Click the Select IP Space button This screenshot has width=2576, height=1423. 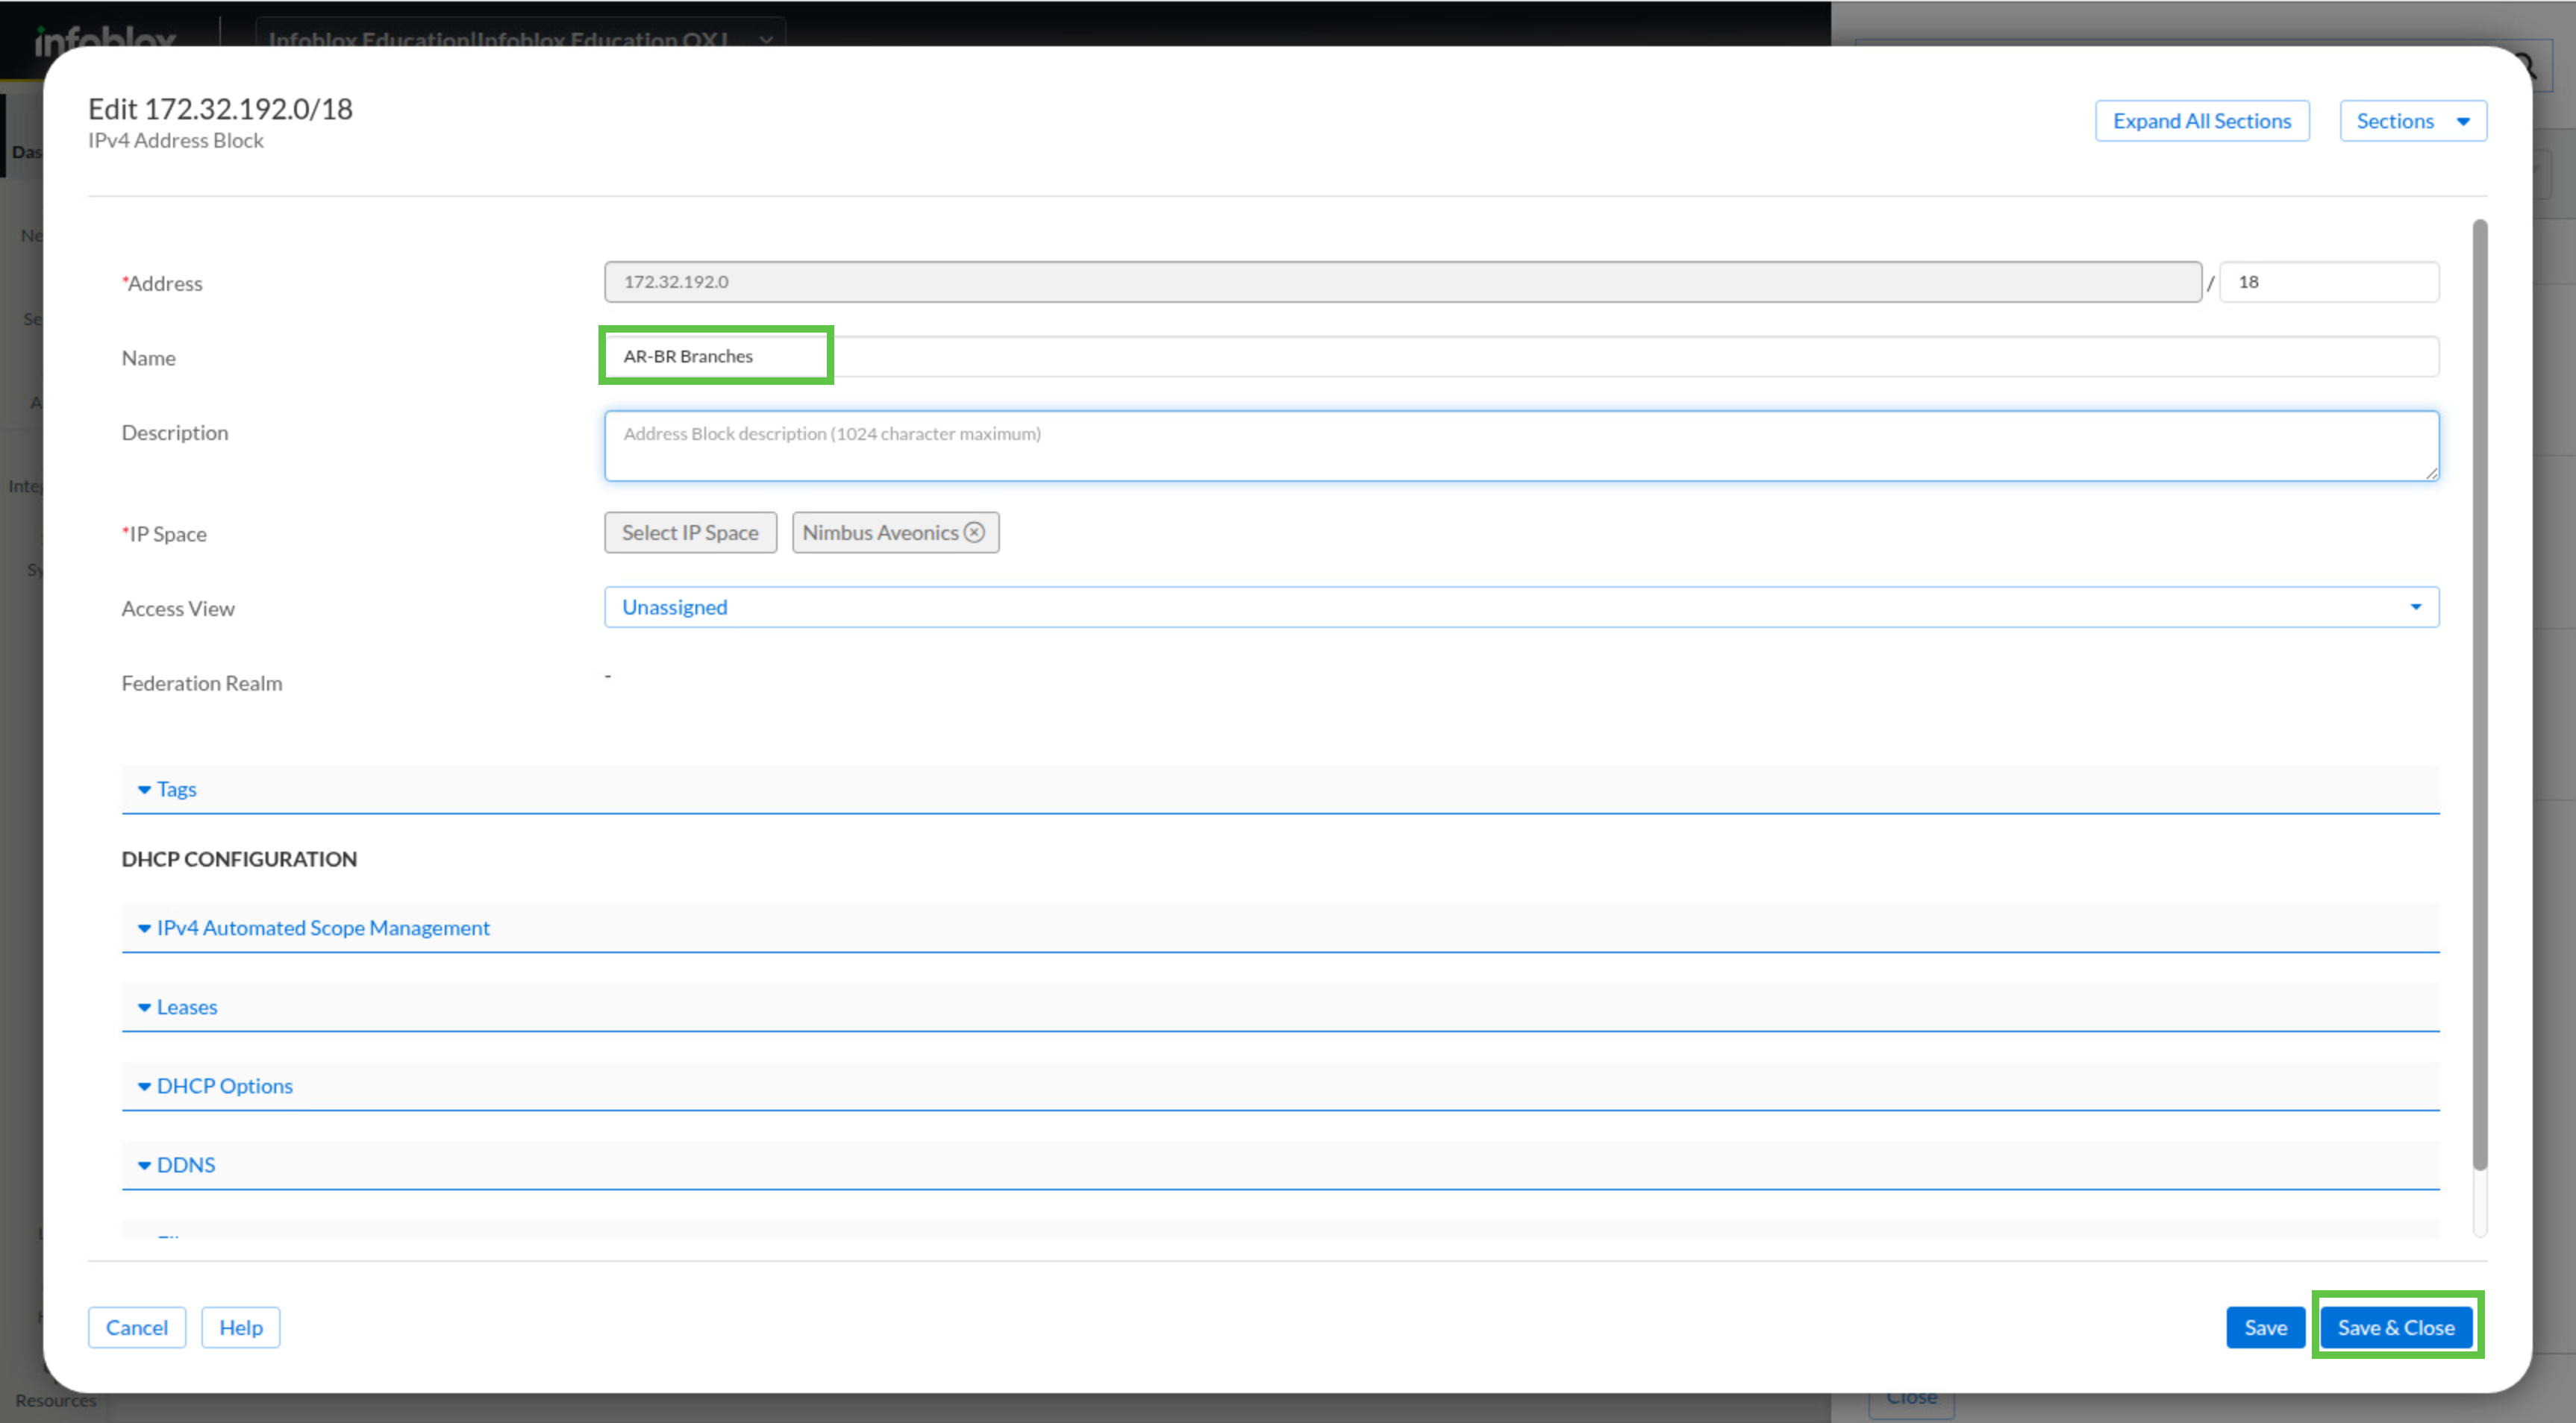point(690,533)
